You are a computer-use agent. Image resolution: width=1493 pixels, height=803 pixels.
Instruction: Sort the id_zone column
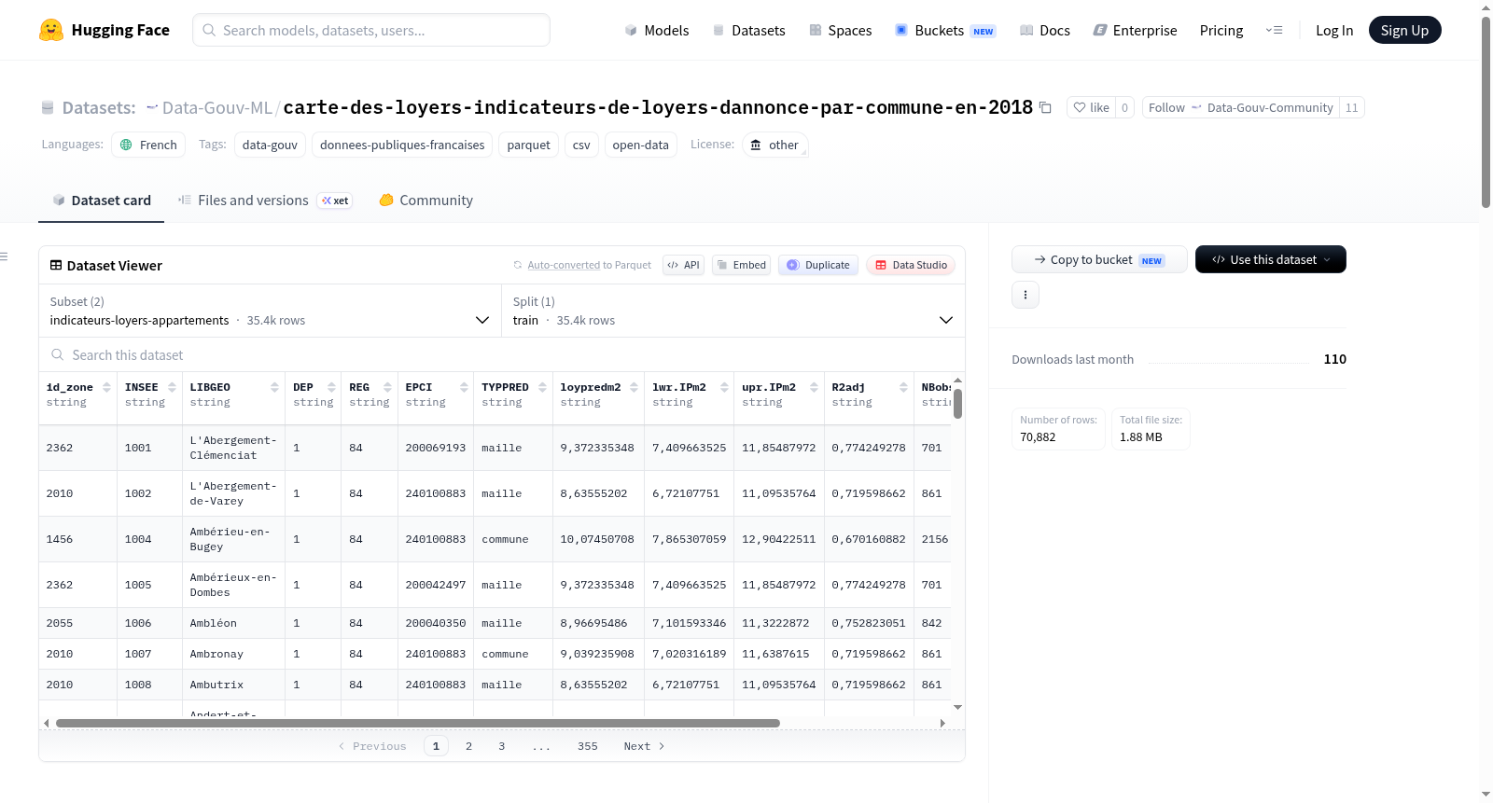tap(106, 387)
